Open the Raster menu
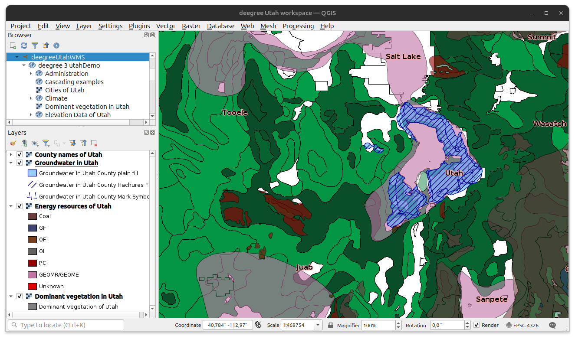Viewport: 575px width, 339px height. click(x=191, y=26)
